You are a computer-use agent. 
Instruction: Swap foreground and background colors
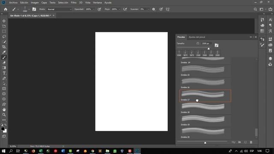[x=6, y=124]
